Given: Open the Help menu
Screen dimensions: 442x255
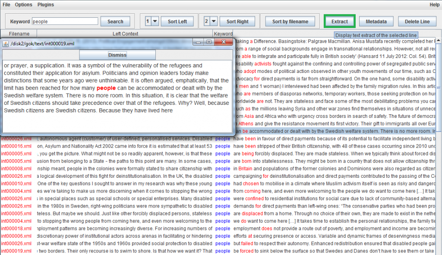Looking at the screenshot, I should pos(435,4).
